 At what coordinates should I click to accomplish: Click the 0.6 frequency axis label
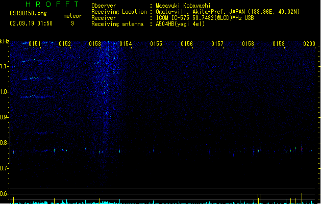4,194
